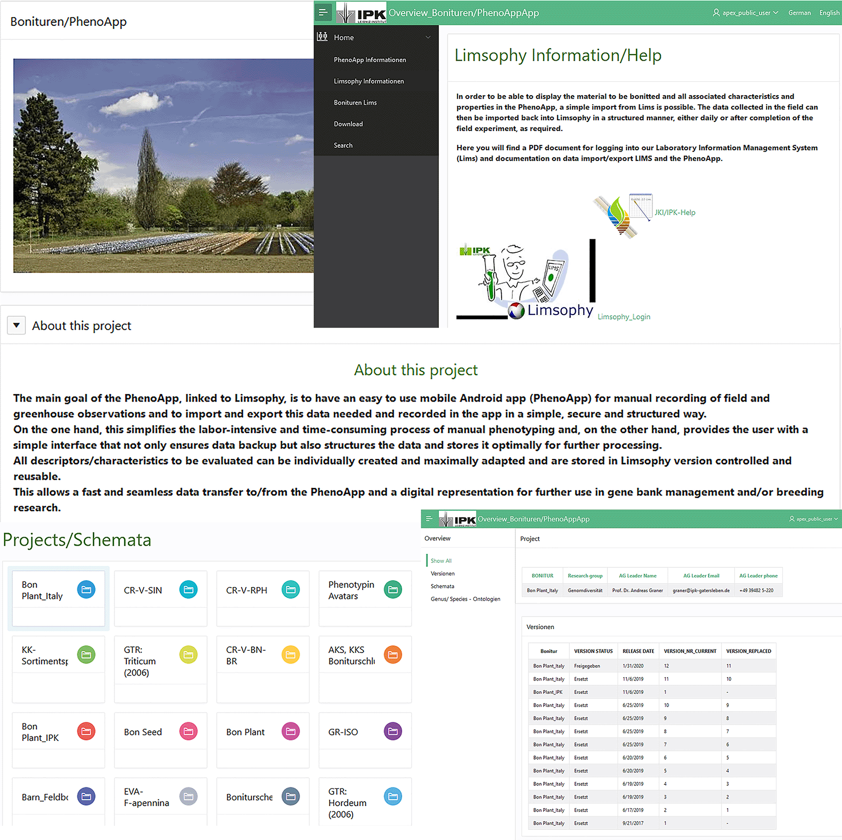This screenshot has height=840, width=842.
Task: Click the Download sidebar entry
Action: pyautogui.click(x=348, y=124)
